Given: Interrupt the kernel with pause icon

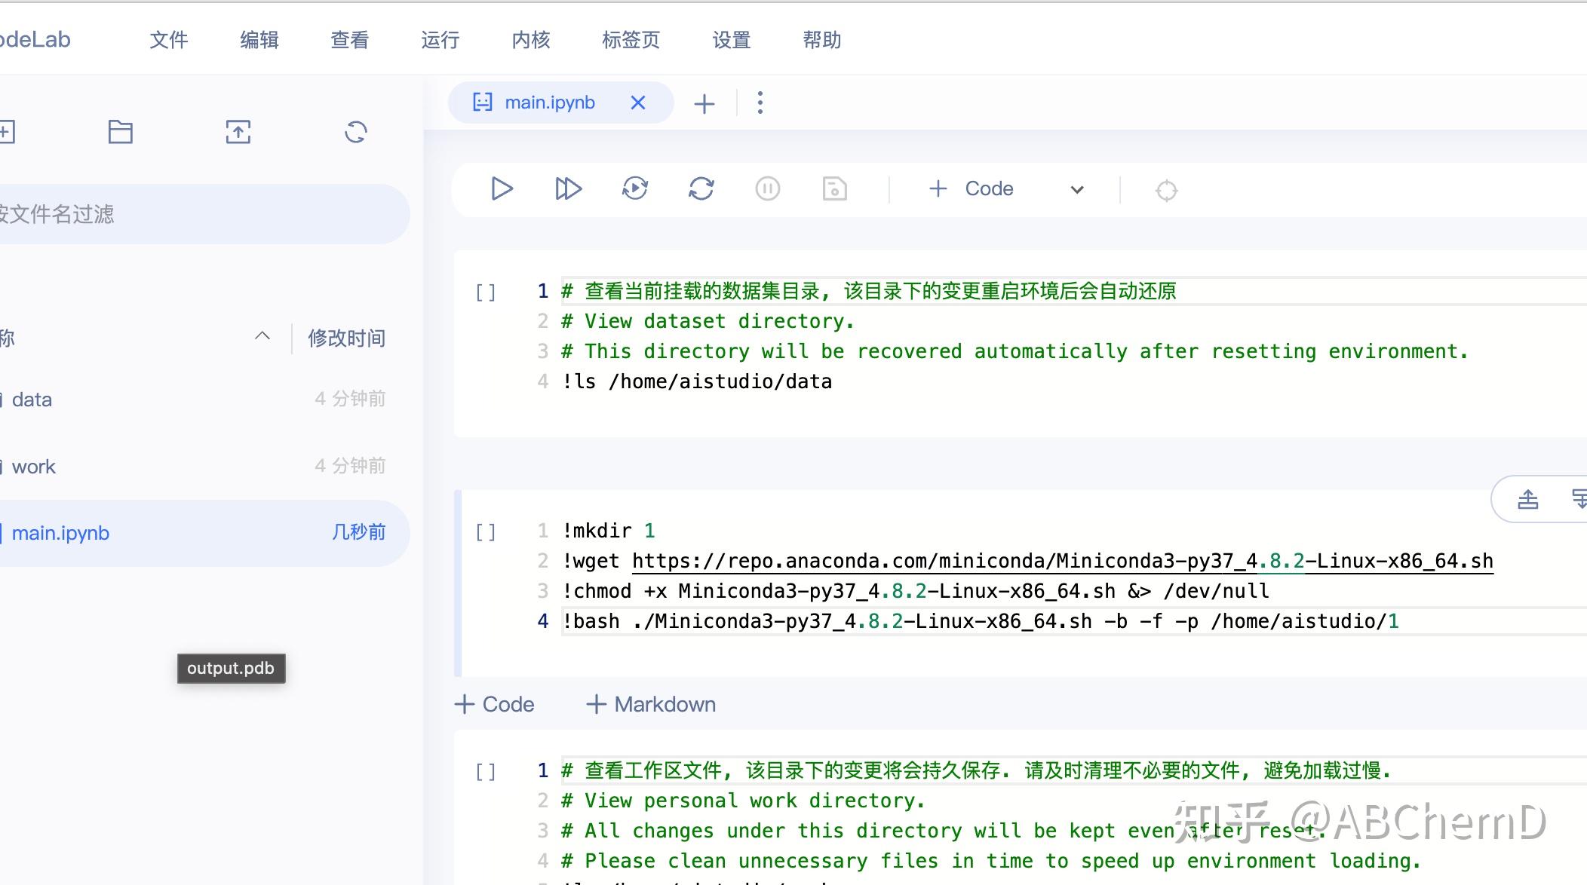Looking at the screenshot, I should [x=768, y=188].
